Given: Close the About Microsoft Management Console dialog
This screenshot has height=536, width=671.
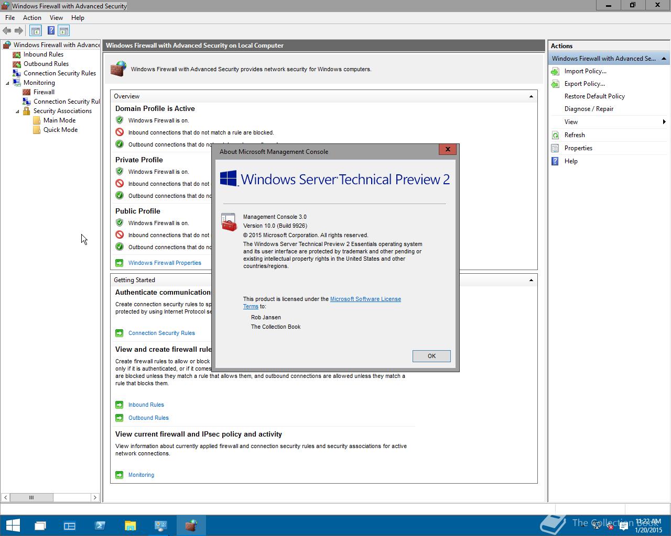Looking at the screenshot, I should [448, 149].
